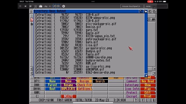
Task: Click the Directory Opus Output title bar
Action: (86, 11)
